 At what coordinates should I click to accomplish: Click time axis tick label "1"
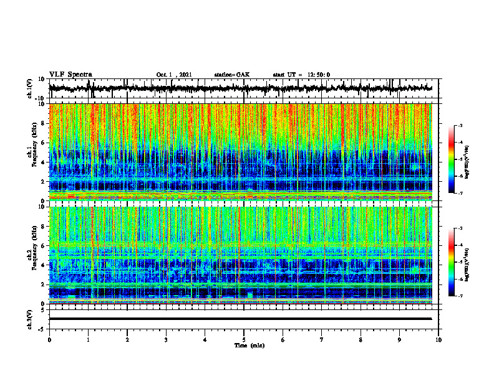88,340
